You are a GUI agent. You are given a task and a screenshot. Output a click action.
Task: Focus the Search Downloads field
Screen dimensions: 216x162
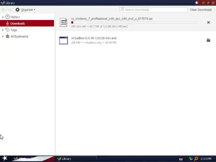coord(154,10)
